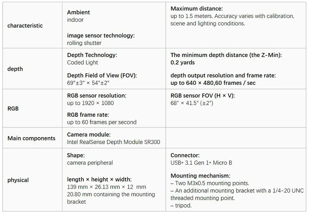Image resolution: width=309 pixels, height=216 pixels.
Task: Select the 'Coded Light' value
Action: [83, 63]
